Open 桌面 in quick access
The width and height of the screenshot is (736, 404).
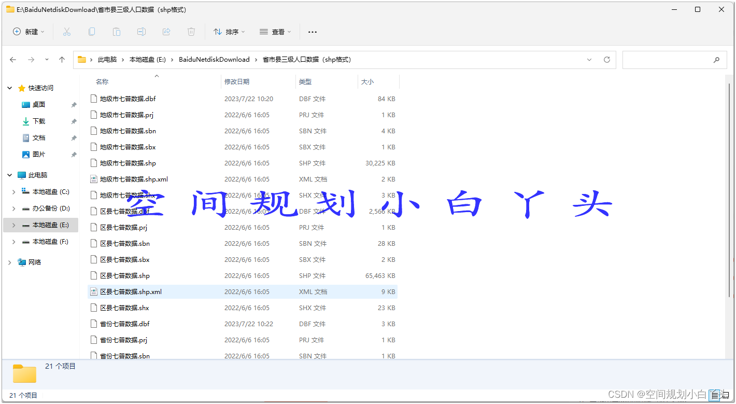coord(39,104)
